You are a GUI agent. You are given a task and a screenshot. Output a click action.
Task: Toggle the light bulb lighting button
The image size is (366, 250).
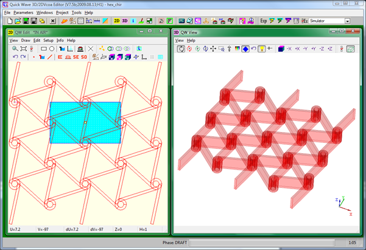tap(261, 49)
